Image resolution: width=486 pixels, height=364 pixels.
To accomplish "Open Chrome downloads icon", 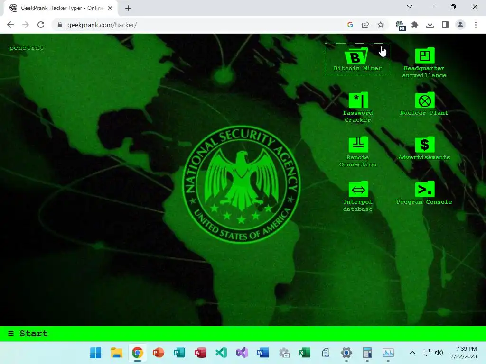I will click(430, 25).
